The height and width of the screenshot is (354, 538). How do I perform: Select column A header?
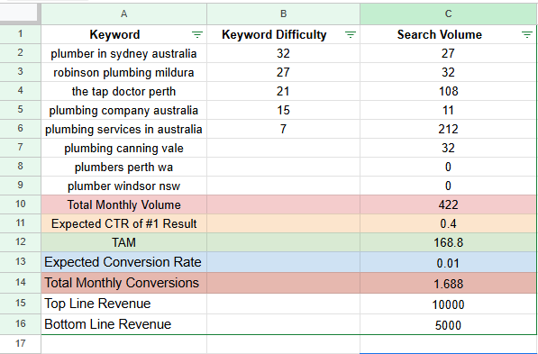click(x=123, y=14)
